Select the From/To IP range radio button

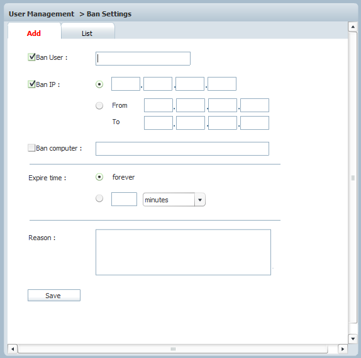[x=99, y=106]
